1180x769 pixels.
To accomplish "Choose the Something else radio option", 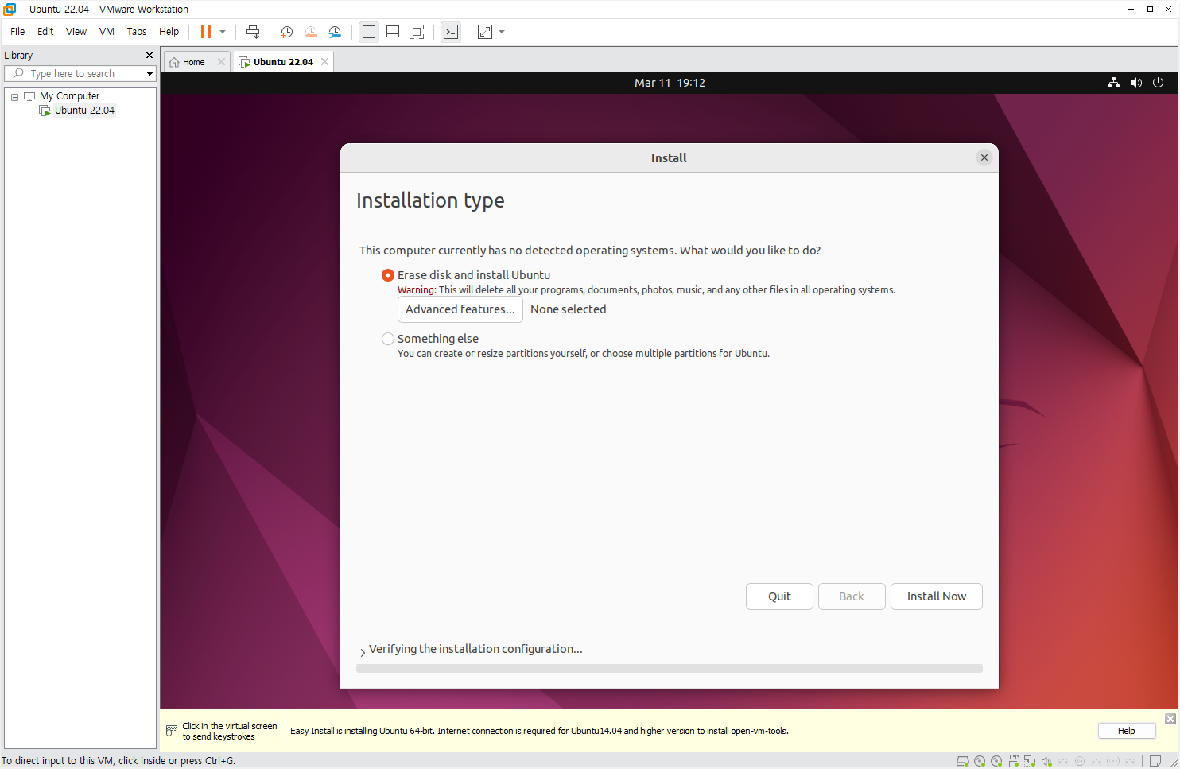I will click(388, 339).
